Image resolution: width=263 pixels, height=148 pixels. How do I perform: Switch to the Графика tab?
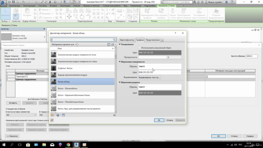click(x=140, y=40)
